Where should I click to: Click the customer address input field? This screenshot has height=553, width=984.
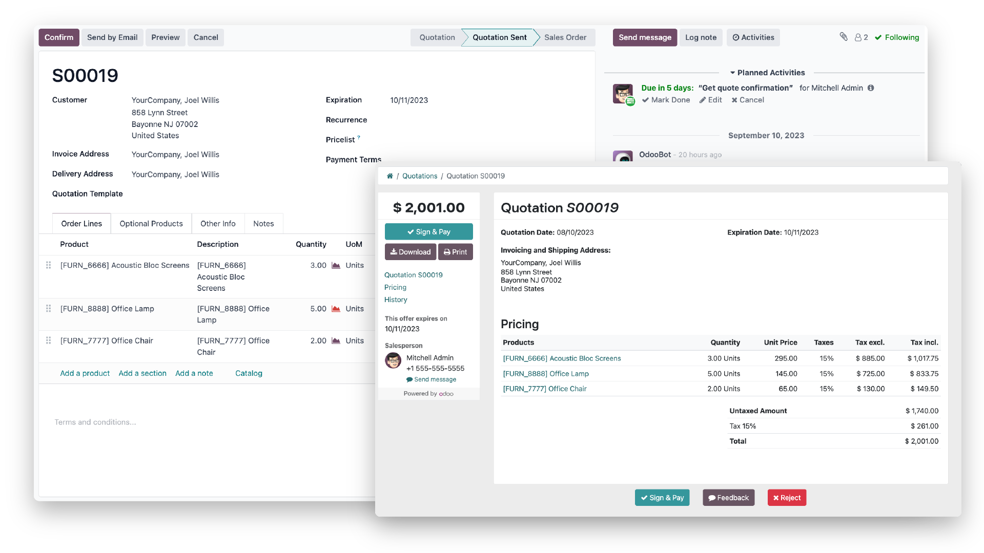(176, 100)
